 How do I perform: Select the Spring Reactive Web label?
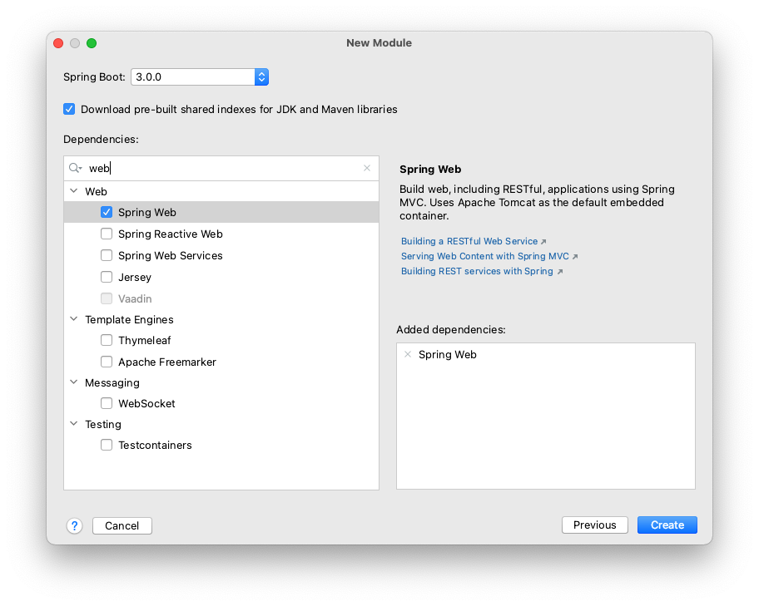pos(171,234)
